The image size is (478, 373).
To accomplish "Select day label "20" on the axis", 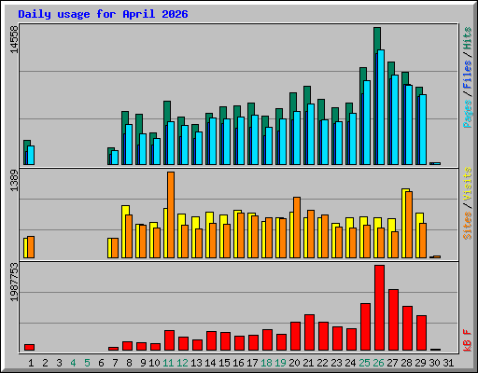I will [294, 363].
